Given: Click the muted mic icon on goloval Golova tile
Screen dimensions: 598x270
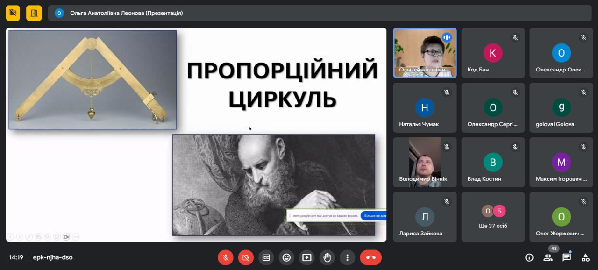Looking at the screenshot, I should click(584, 92).
